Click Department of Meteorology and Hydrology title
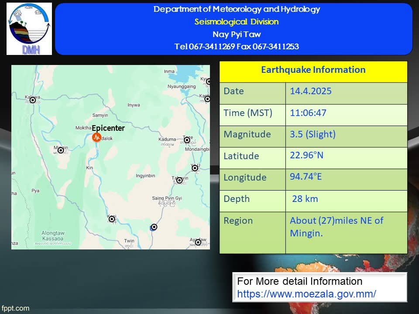This screenshot has height=314, width=419. pyautogui.click(x=237, y=9)
